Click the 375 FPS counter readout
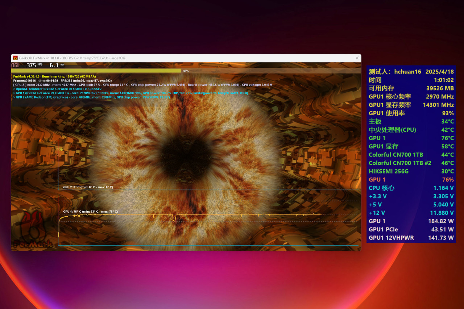The width and height of the screenshot is (464, 309). pyautogui.click(x=34, y=65)
